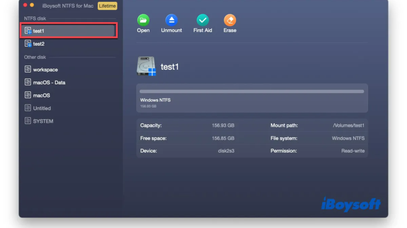
Task: Select the macOS volume
Action: pos(69,95)
